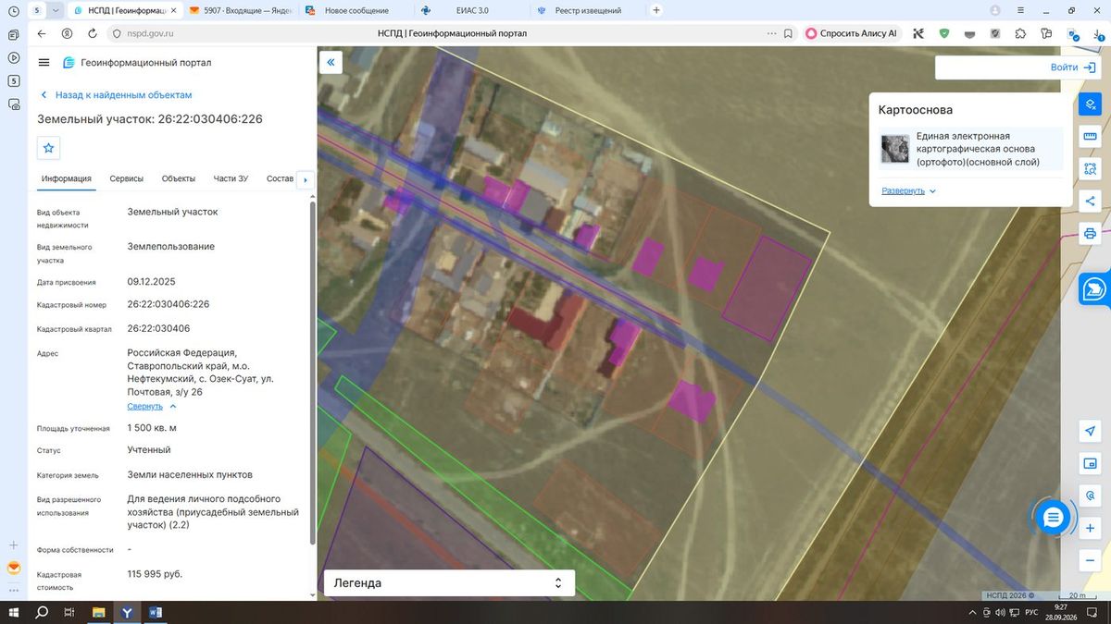Switch to the ЕИАС 3.0 browser tab

[x=470, y=10]
